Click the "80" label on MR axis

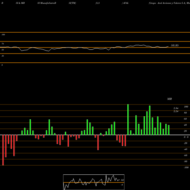click(x=185, y=113)
